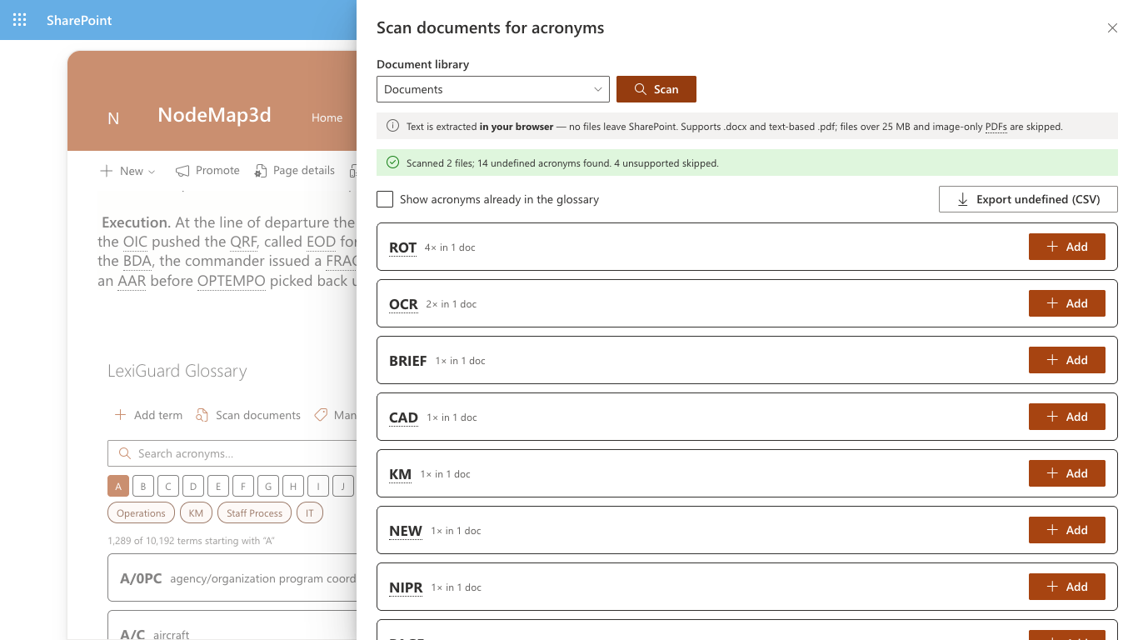Focus the Search acronyms input field
Image resolution: width=1138 pixels, height=640 pixels.
[x=232, y=453]
